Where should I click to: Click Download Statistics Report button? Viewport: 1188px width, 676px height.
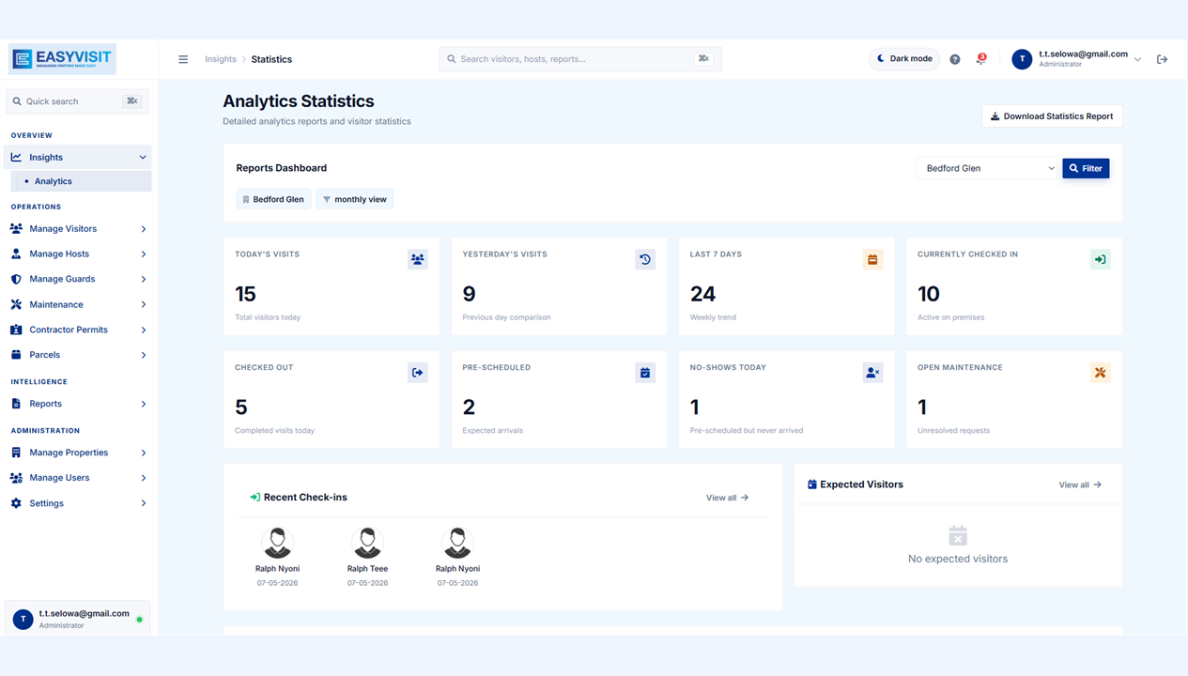click(x=1052, y=116)
